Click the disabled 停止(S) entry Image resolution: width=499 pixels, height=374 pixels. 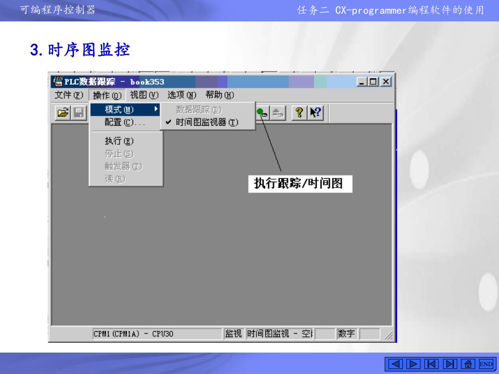pos(126,153)
